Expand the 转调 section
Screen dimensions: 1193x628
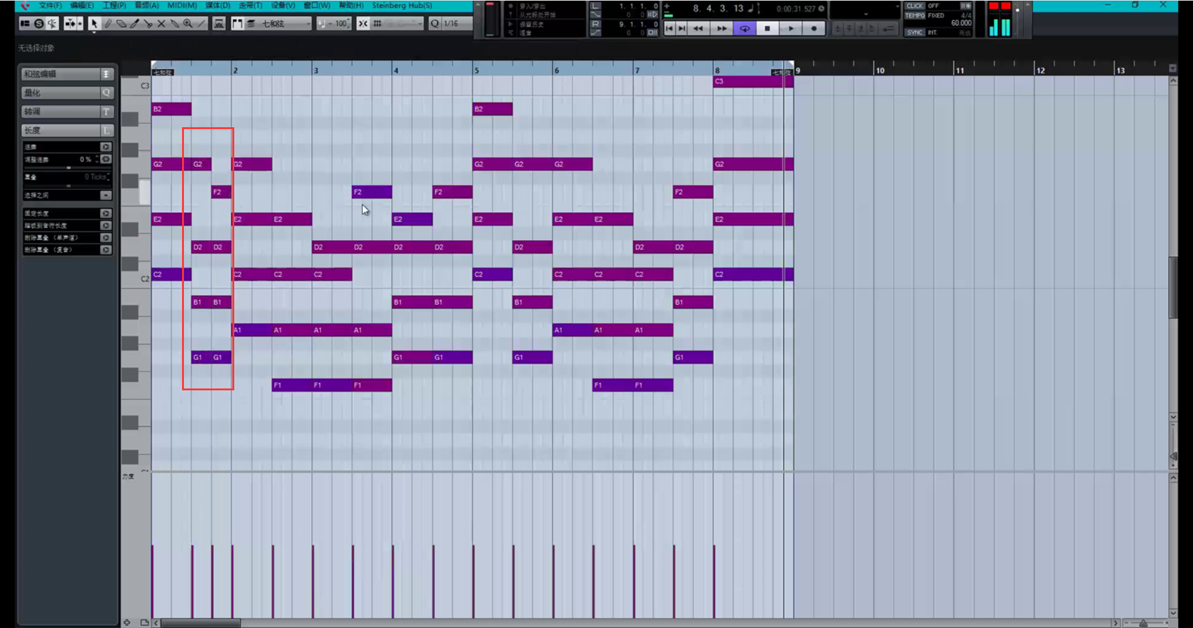[67, 111]
